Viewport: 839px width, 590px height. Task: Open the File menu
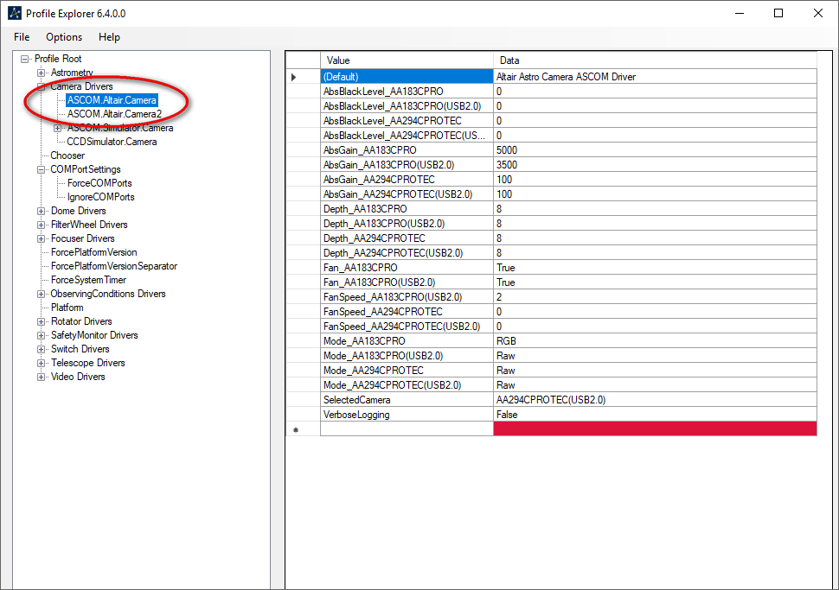[x=22, y=37]
